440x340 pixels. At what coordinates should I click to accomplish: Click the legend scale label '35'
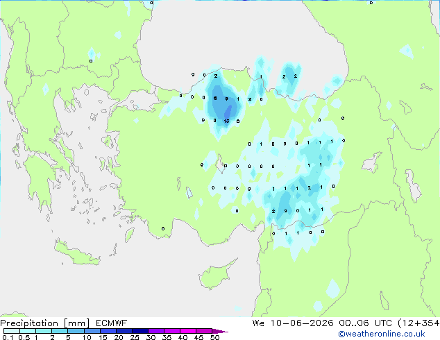pos(167,337)
